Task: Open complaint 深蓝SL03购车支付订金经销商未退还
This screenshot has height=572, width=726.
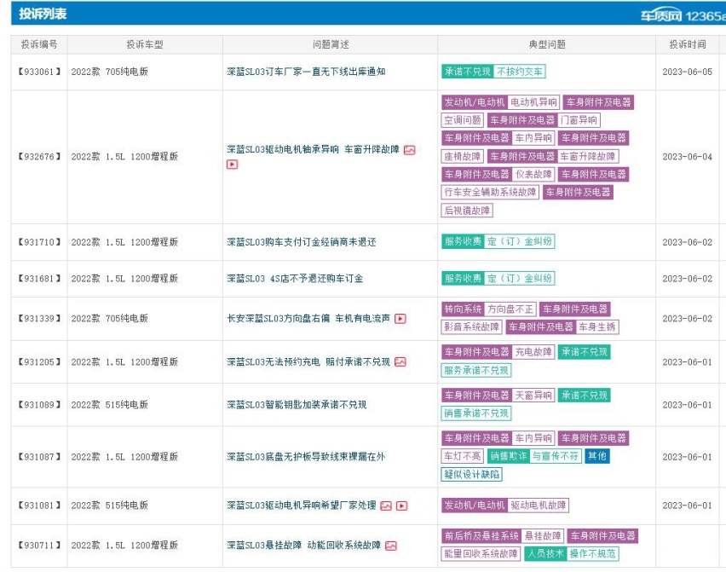Action: pyautogui.click(x=302, y=242)
